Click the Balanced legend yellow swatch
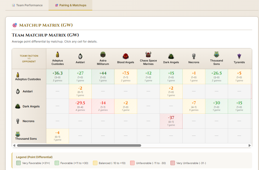This screenshot has height=170, width=259. (x=95, y=163)
